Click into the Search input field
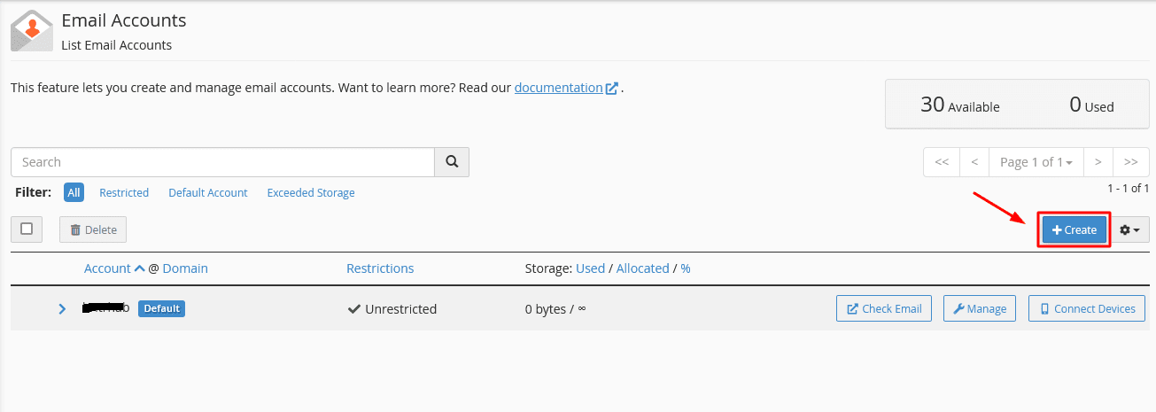 click(222, 162)
